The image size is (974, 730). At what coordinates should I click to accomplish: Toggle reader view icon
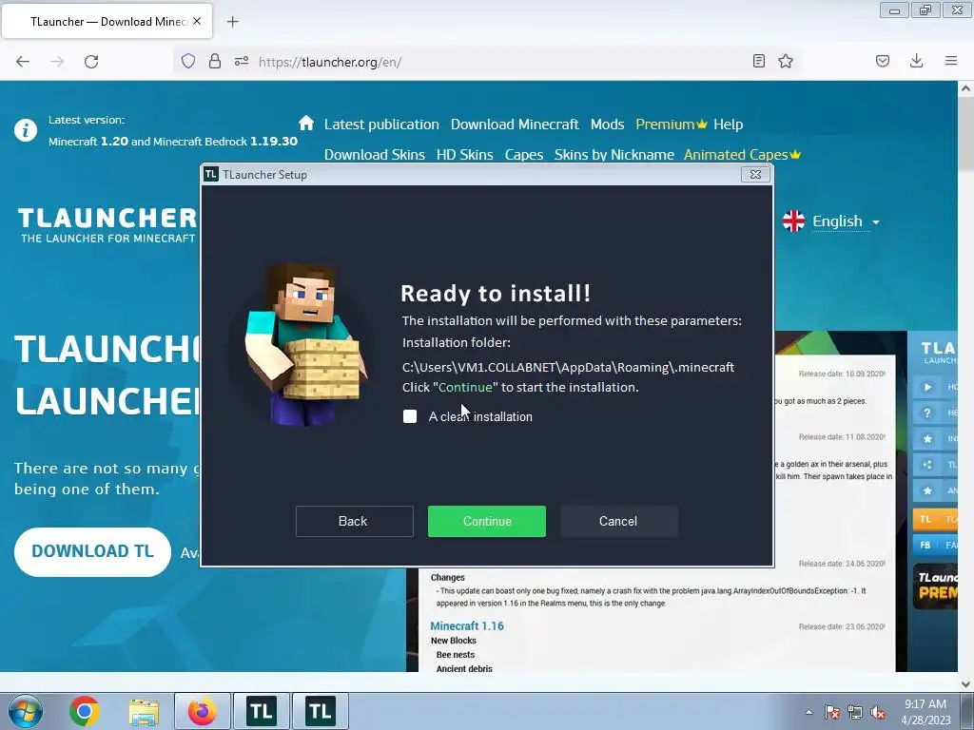[x=758, y=61]
